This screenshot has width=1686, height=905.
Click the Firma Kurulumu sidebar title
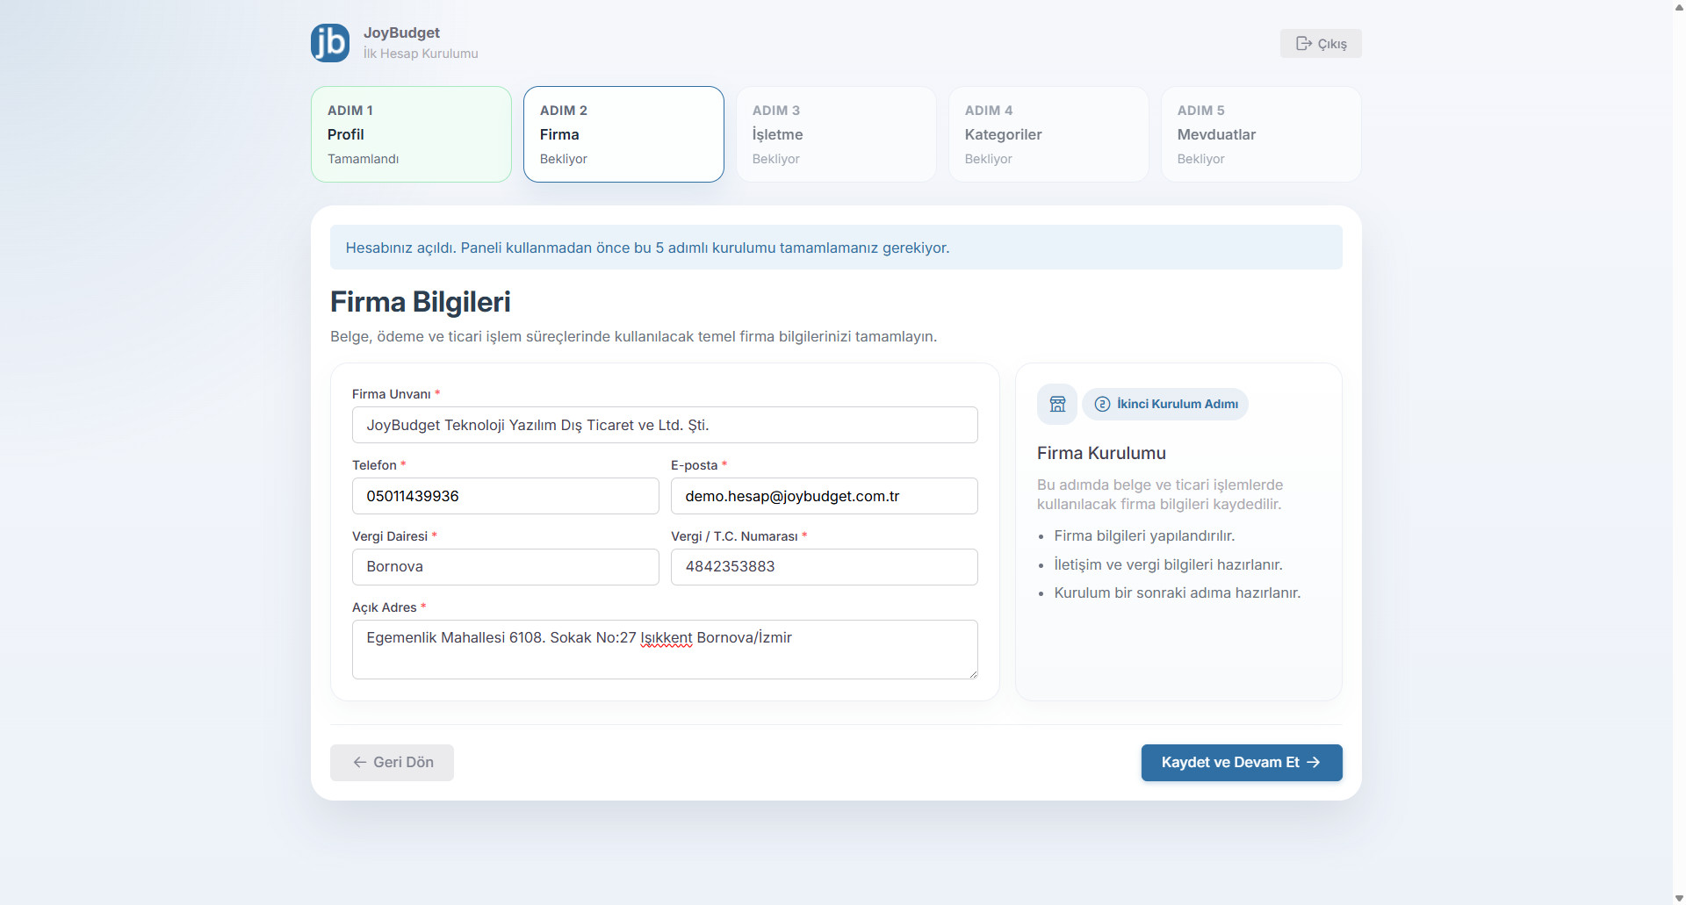tap(1101, 453)
